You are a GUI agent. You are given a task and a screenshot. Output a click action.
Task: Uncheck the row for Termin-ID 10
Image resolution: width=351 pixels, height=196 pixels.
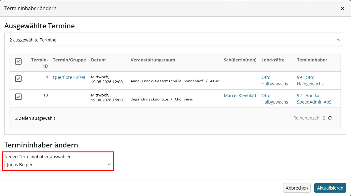[x=19, y=97]
